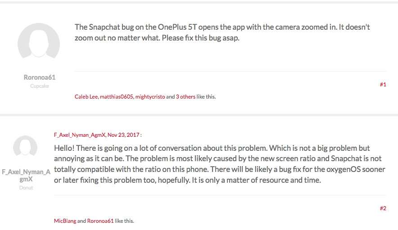Click the F_Axel_Nyman_AgmX name in the reply header

click(79, 135)
